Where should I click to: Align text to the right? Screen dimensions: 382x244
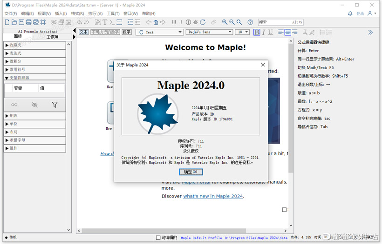pos(295,32)
